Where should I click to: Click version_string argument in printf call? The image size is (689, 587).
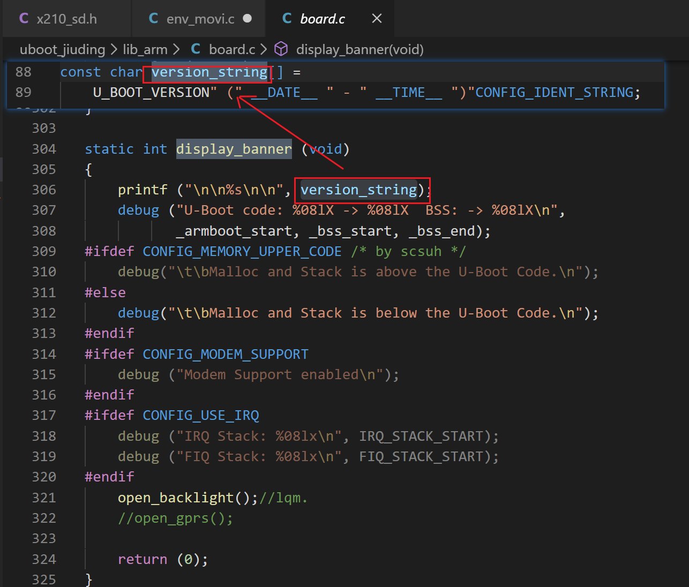click(x=359, y=190)
